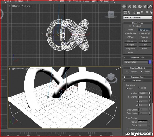Click the ChamferCyl button

coord(145,33)
